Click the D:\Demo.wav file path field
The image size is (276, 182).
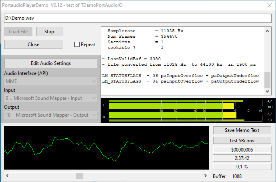[138, 18]
